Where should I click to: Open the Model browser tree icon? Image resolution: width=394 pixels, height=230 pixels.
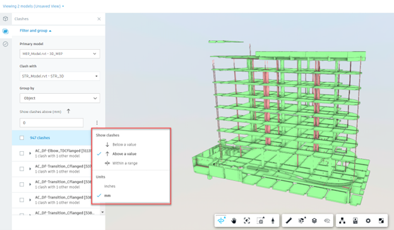[342, 221]
